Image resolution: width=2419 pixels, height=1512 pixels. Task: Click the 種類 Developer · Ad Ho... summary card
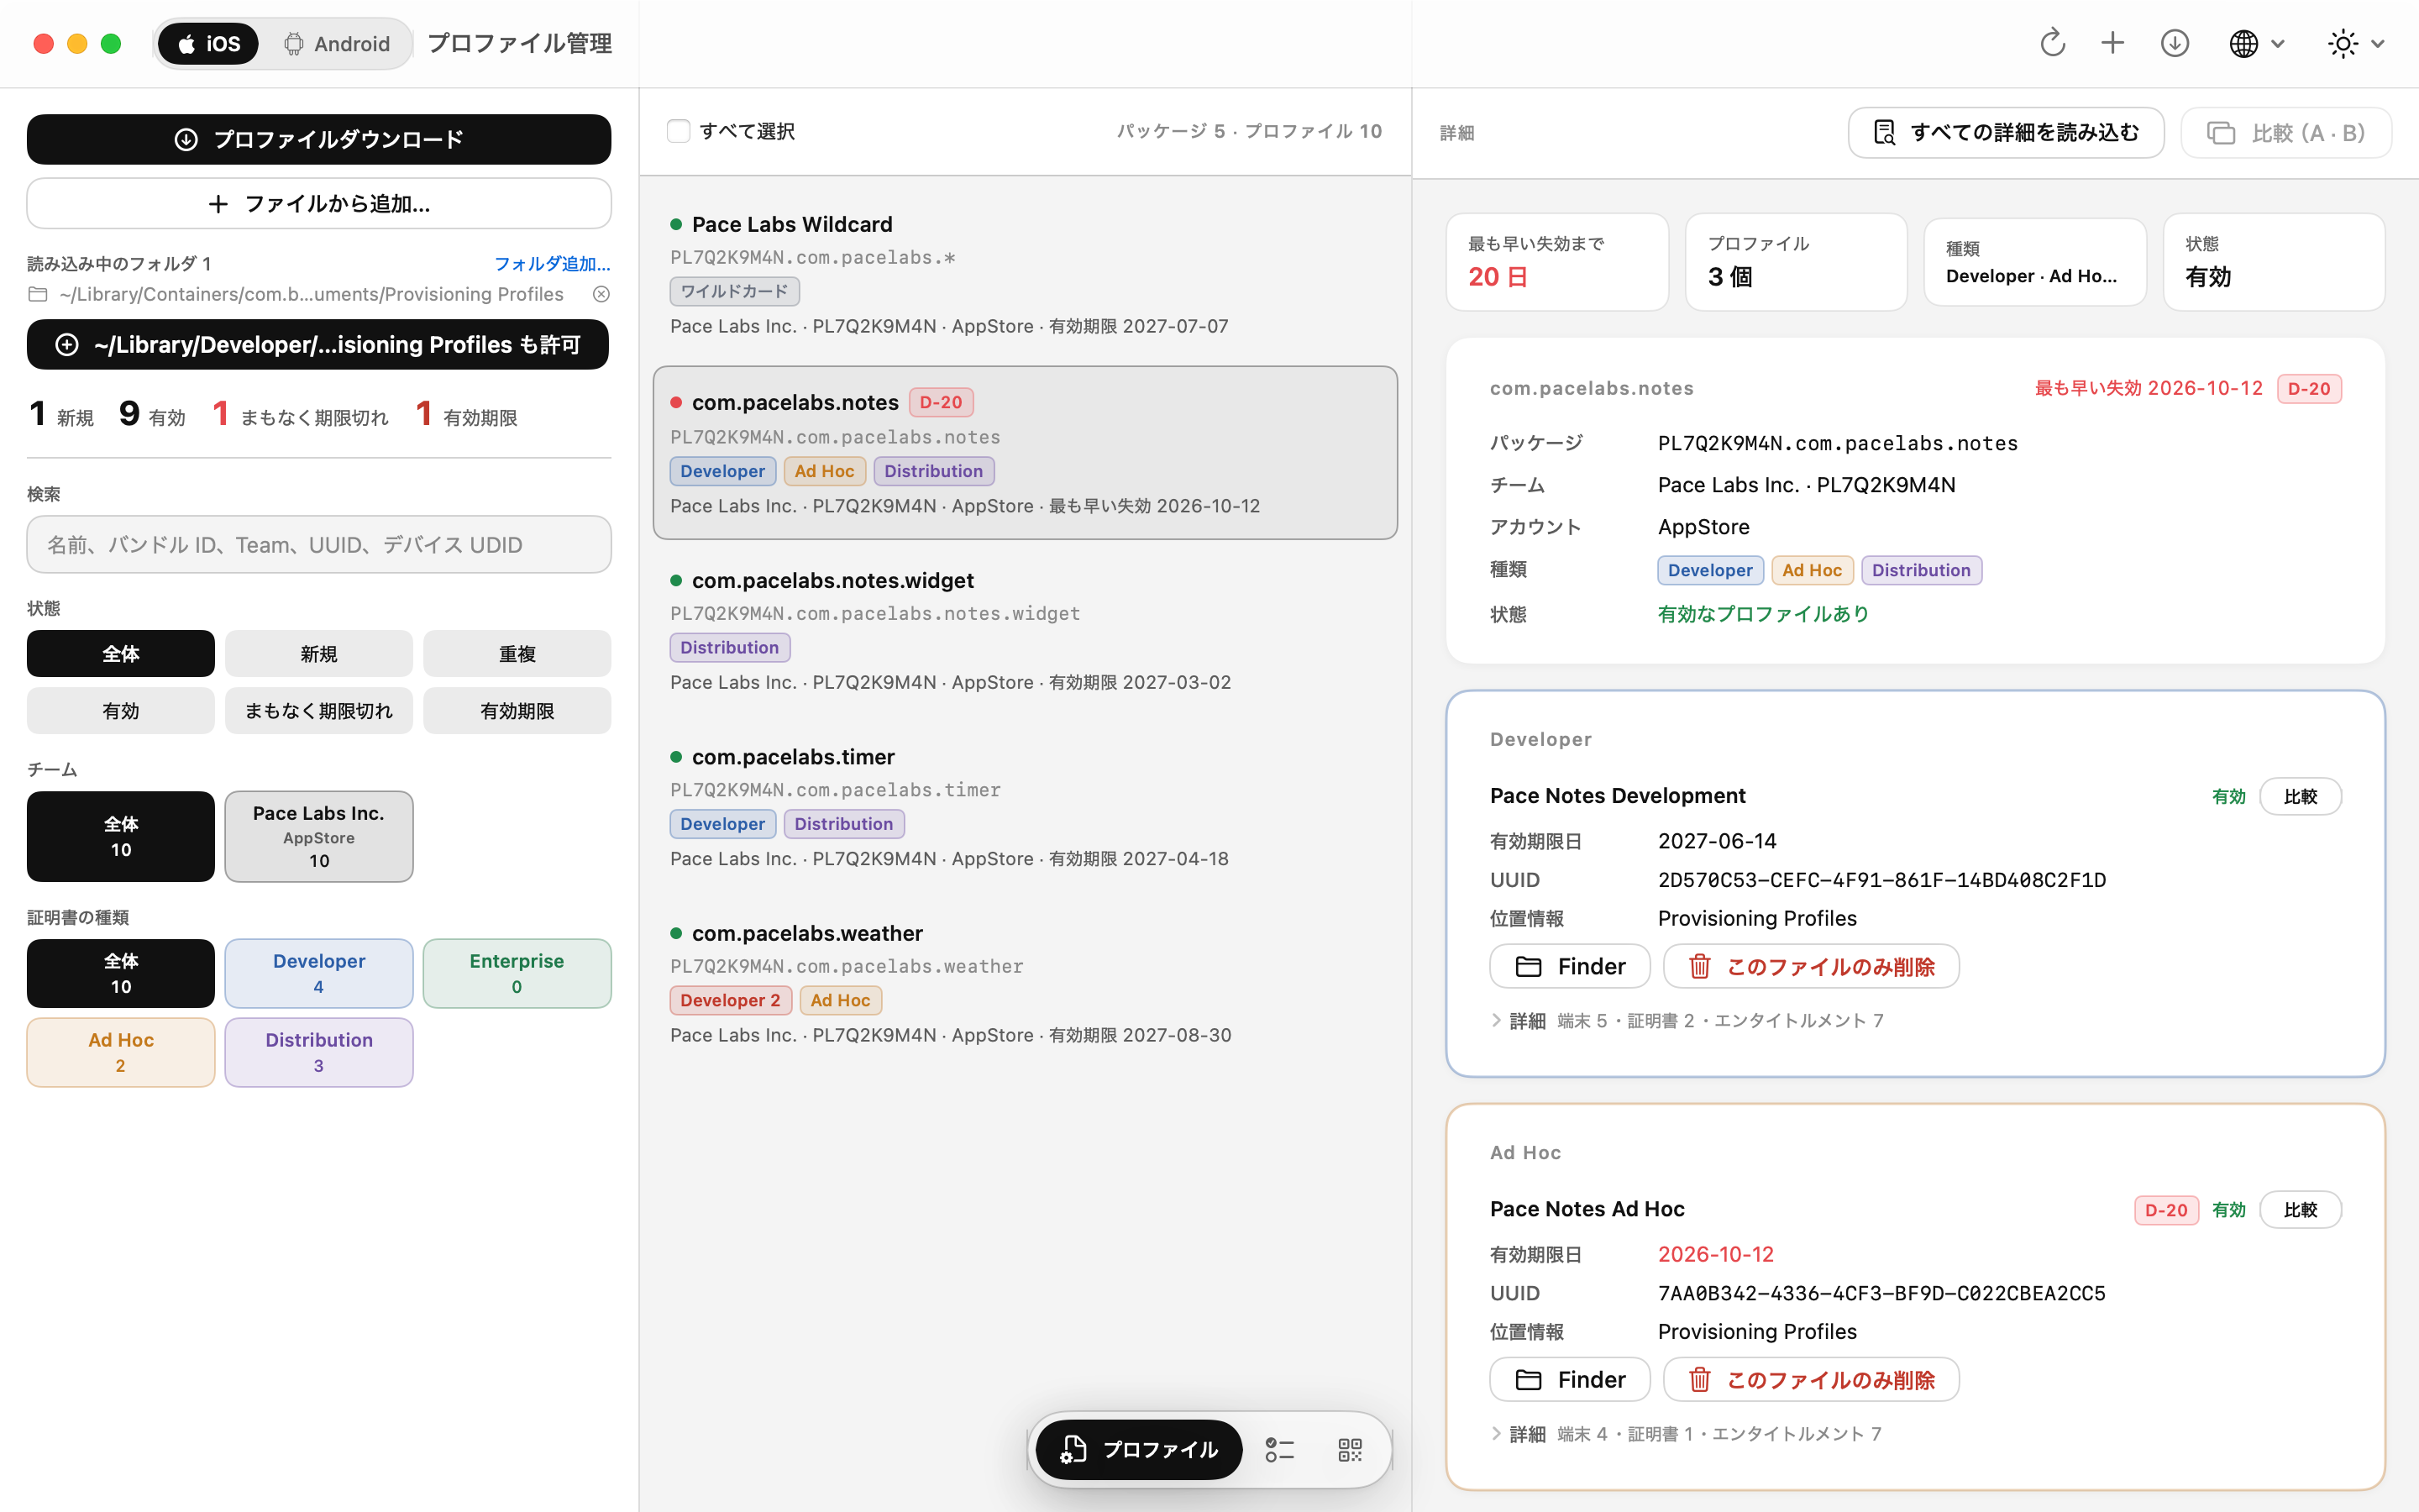pos(2035,262)
